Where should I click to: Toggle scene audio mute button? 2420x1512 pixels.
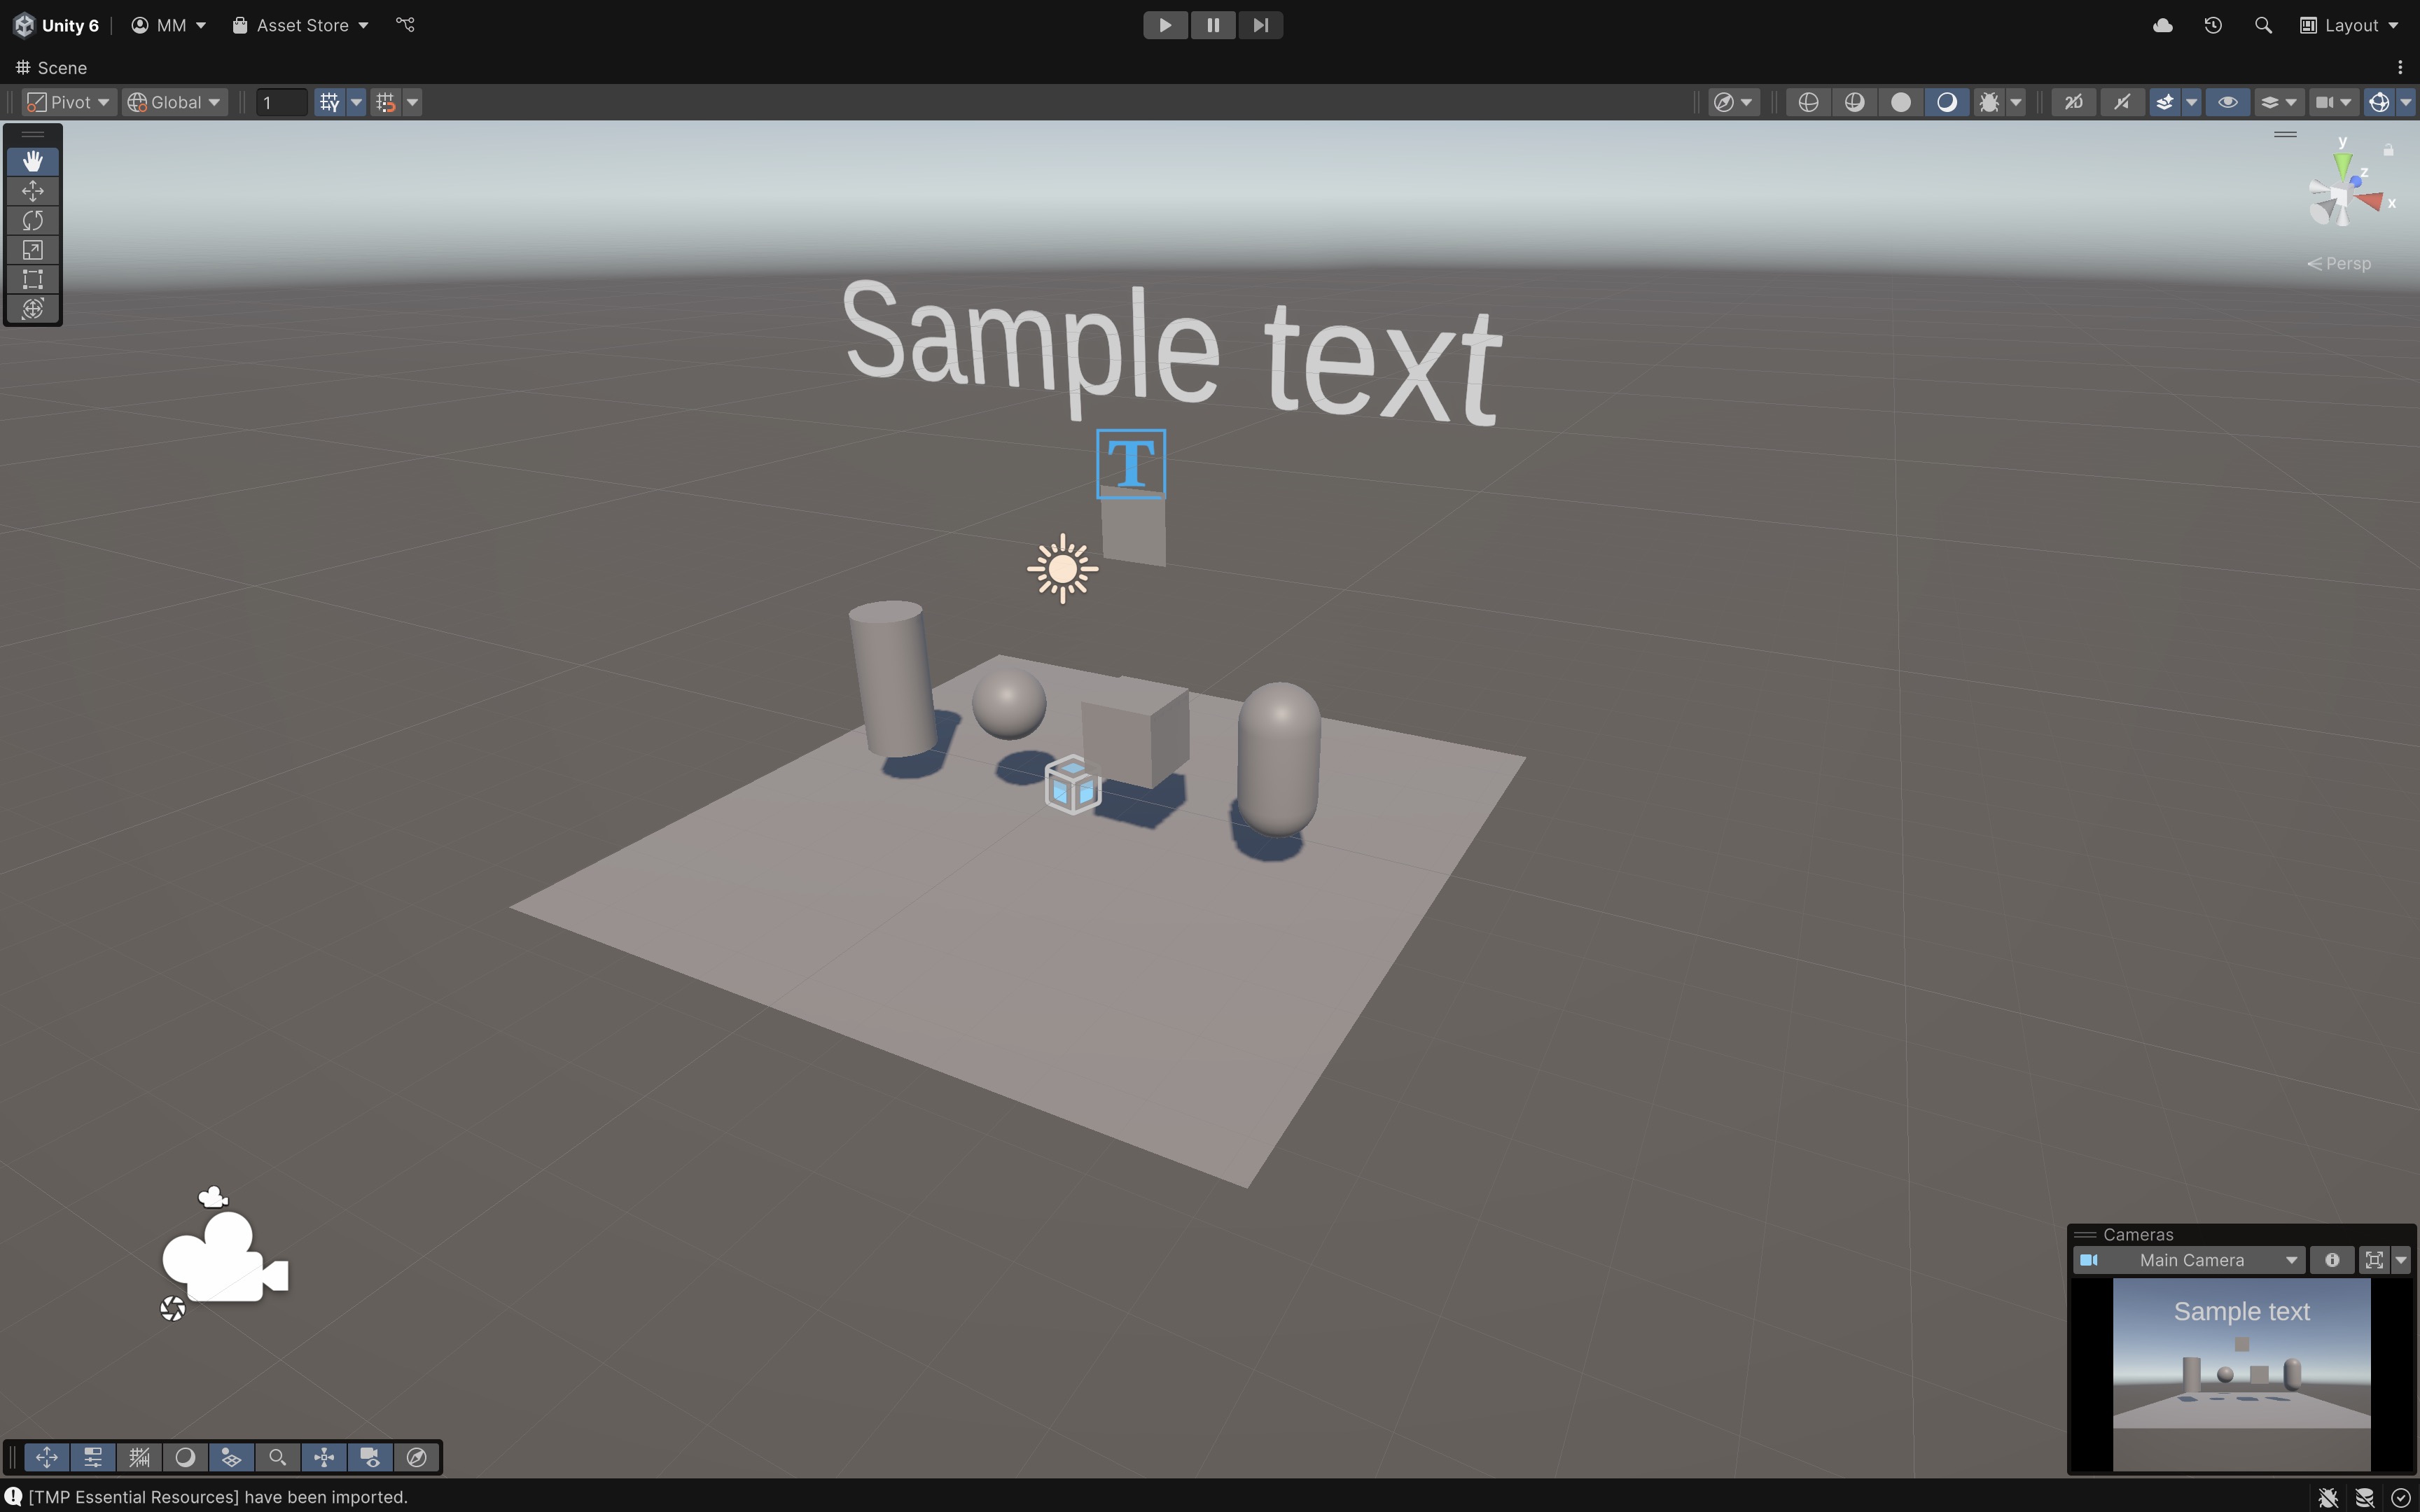pos(2122,102)
